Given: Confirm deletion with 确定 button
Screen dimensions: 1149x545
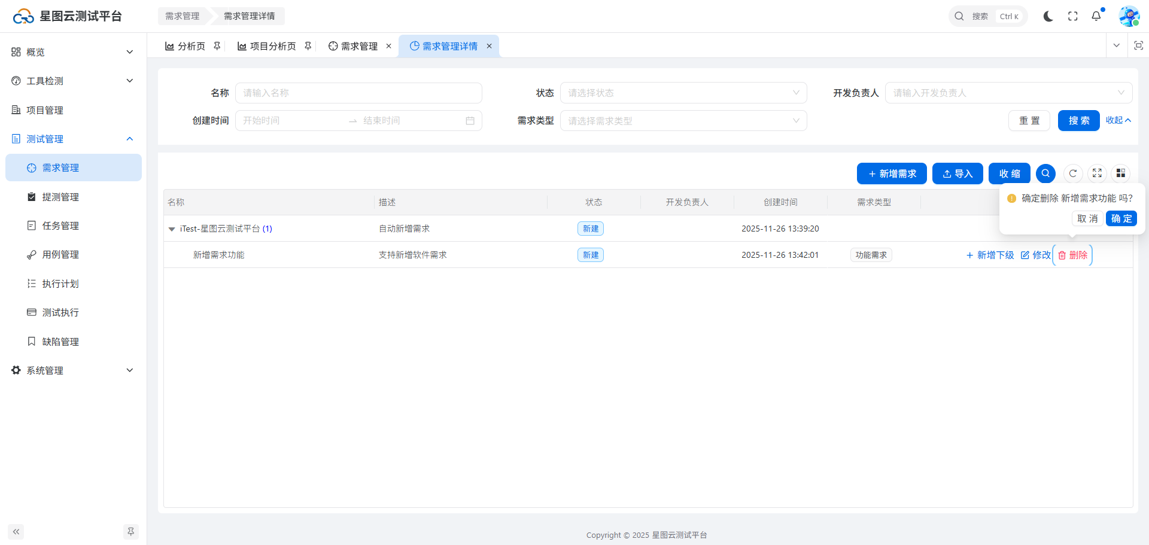Looking at the screenshot, I should tap(1121, 219).
